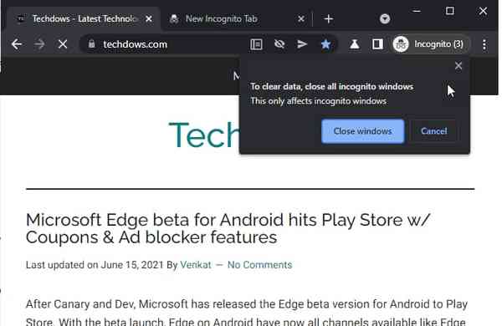Close the Techdows tab
The height and width of the screenshot is (326, 502).
coord(149,19)
